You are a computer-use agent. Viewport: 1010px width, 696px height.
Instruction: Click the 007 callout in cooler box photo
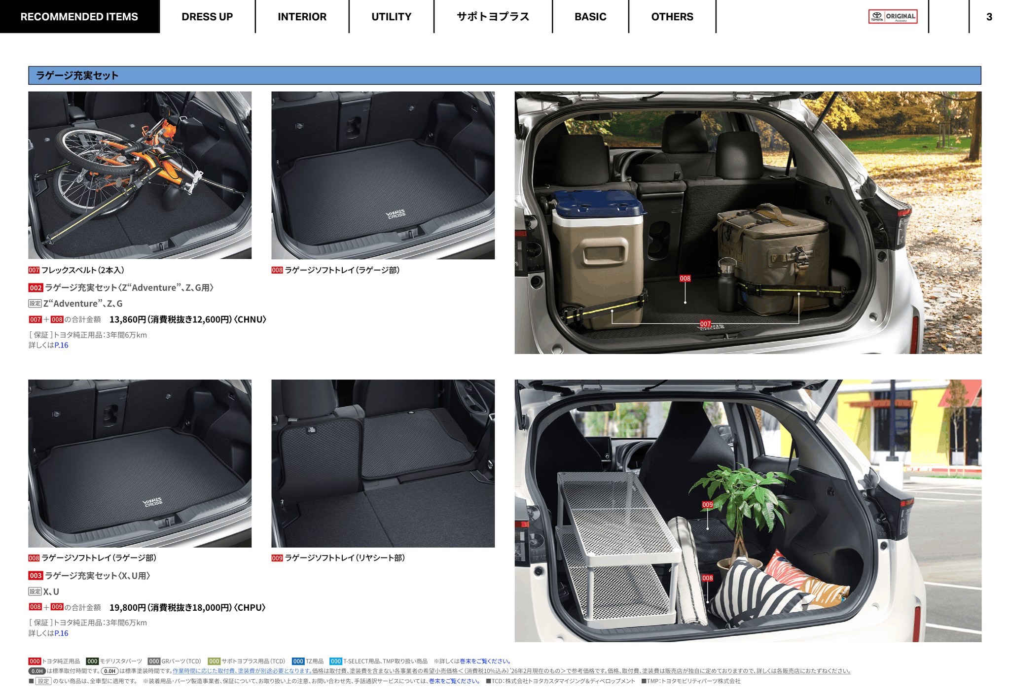coord(705,324)
